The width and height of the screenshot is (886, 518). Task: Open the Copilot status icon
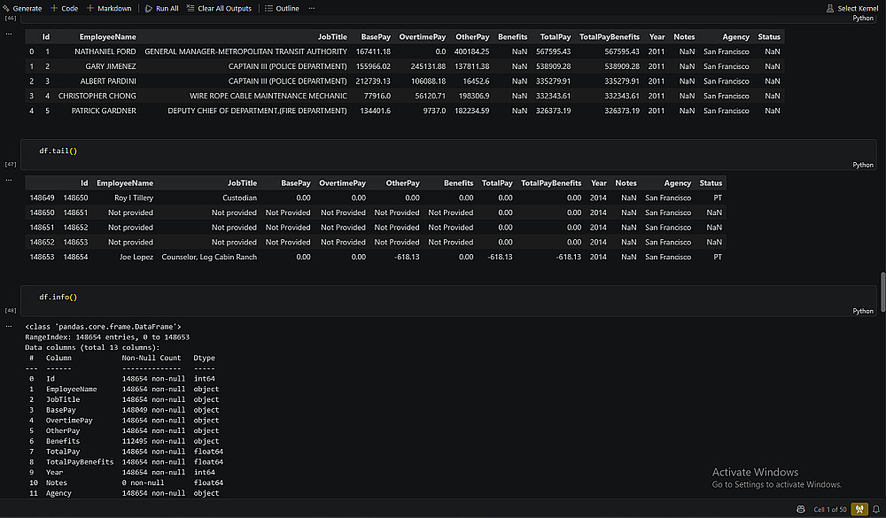(801, 509)
